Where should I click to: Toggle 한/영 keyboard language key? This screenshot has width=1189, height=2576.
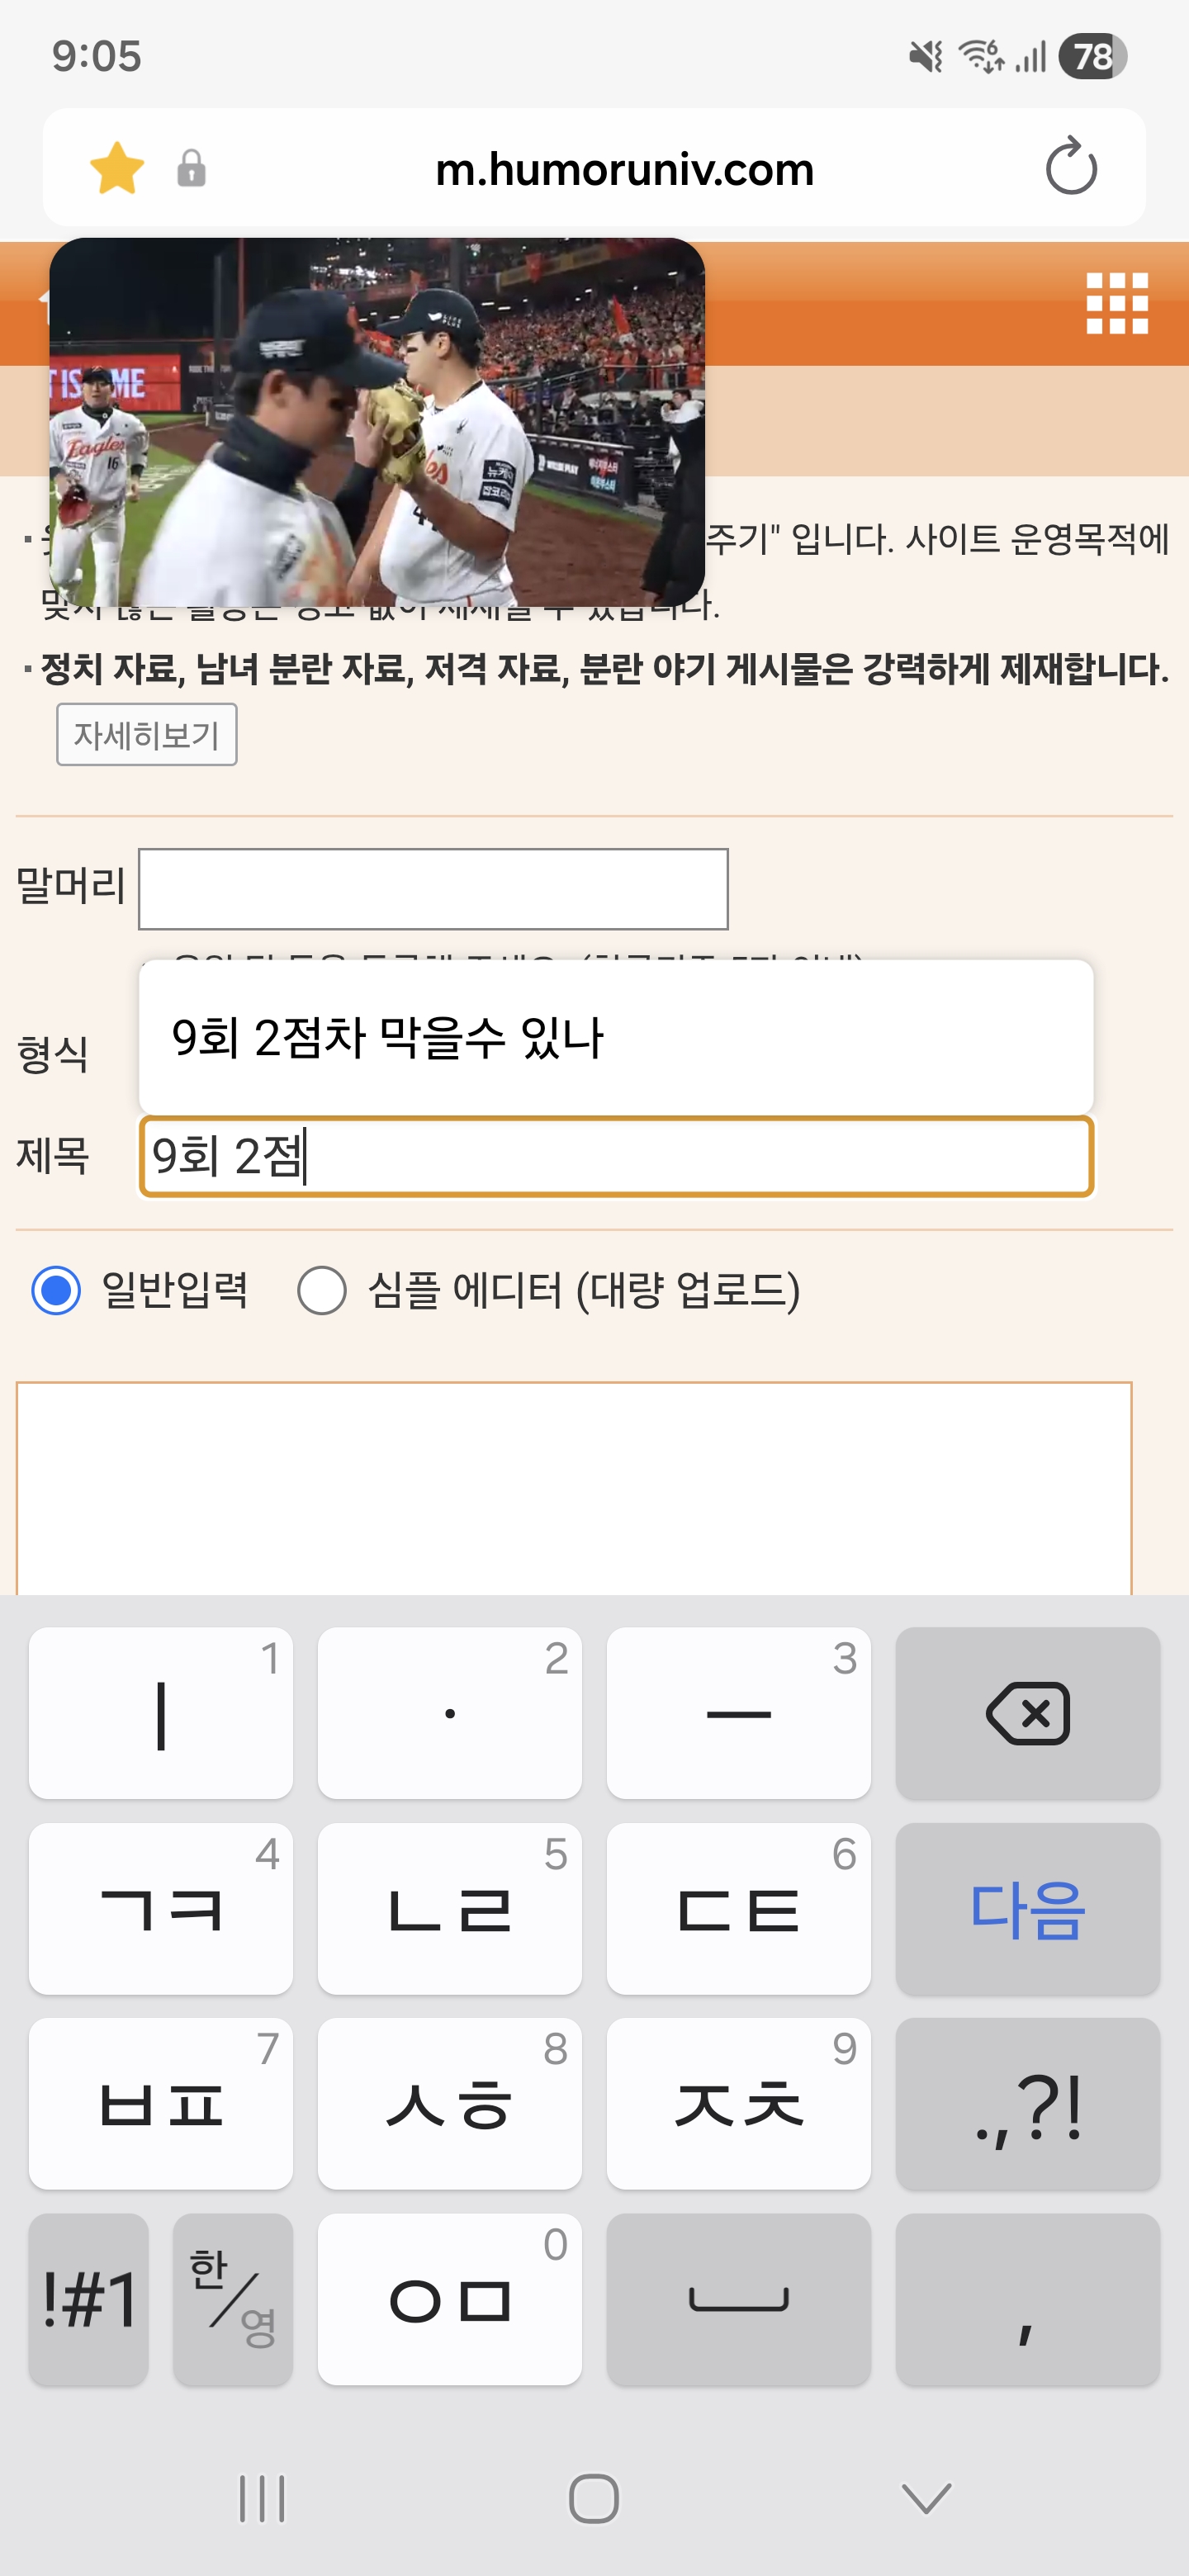[233, 2298]
